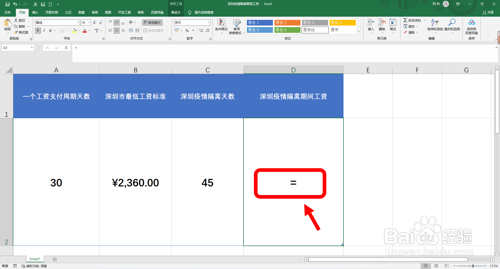Click AutoSum (自动求和) sigma icon
This screenshot has height=269, width=500.
click(405, 20)
